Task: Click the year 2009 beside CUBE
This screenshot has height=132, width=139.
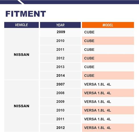Action: coord(60,32)
